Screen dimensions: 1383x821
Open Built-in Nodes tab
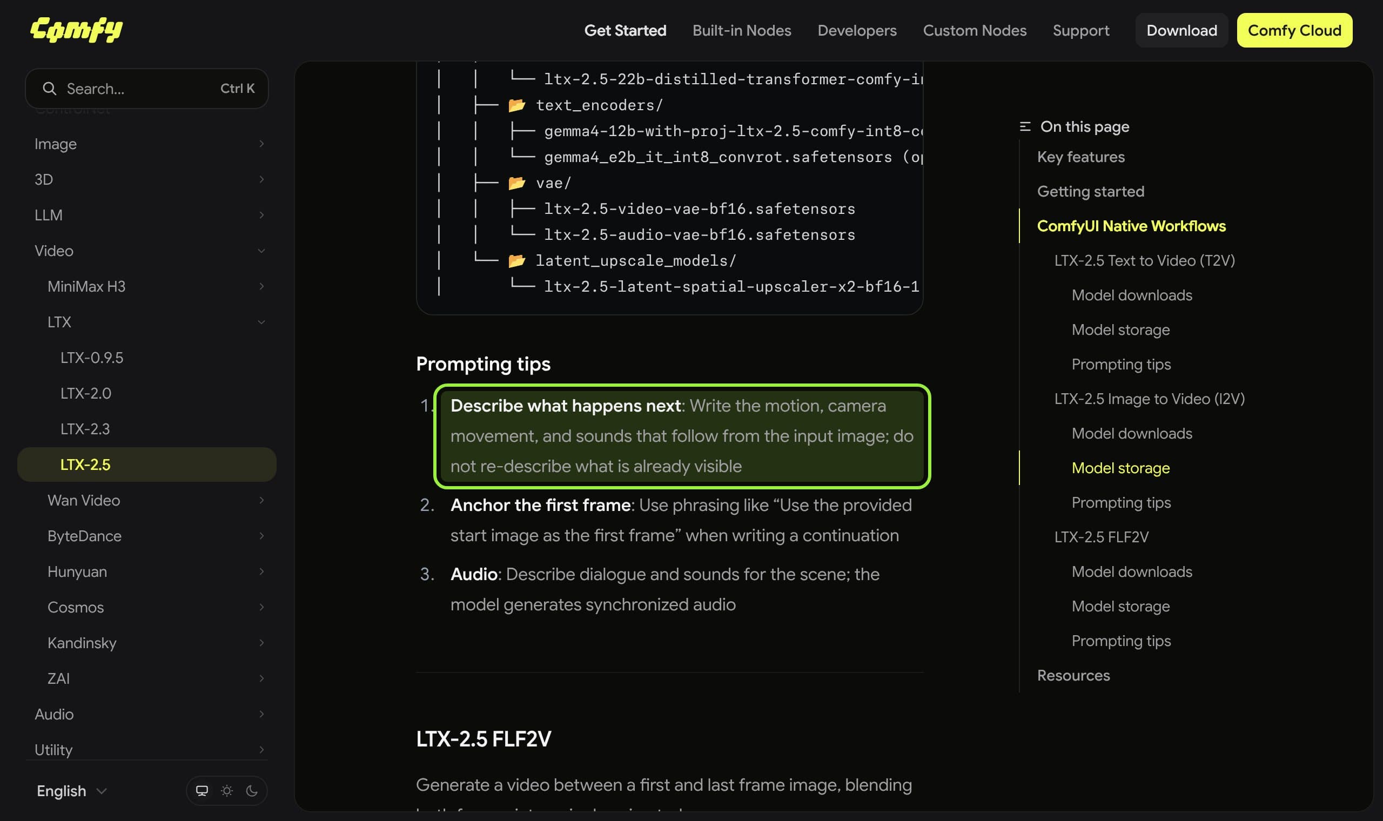coord(742,30)
